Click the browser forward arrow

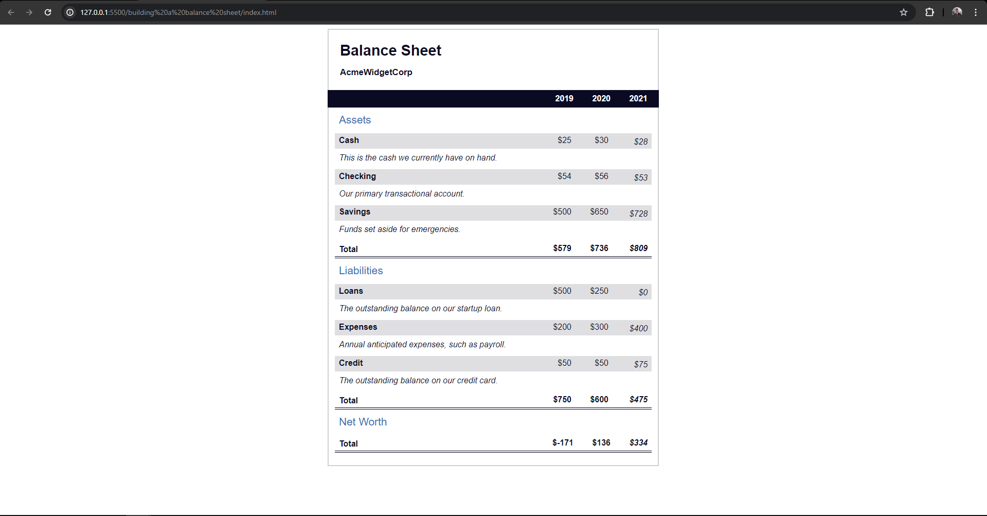click(x=29, y=12)
